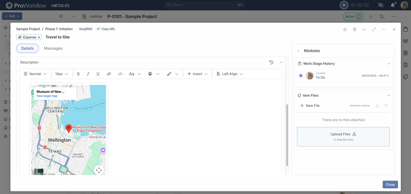Open the fill color dropdown arrow
The image size is (411, 194).
point(158,74)
